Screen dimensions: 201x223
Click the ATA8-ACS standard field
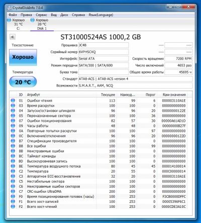[136, 79]
